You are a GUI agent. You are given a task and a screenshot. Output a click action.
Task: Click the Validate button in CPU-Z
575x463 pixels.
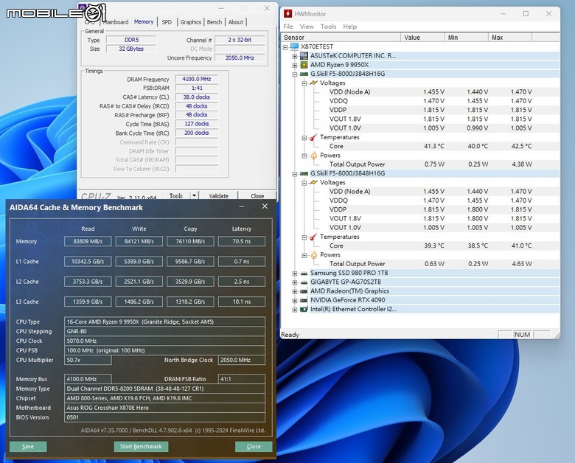pos(218,196)
